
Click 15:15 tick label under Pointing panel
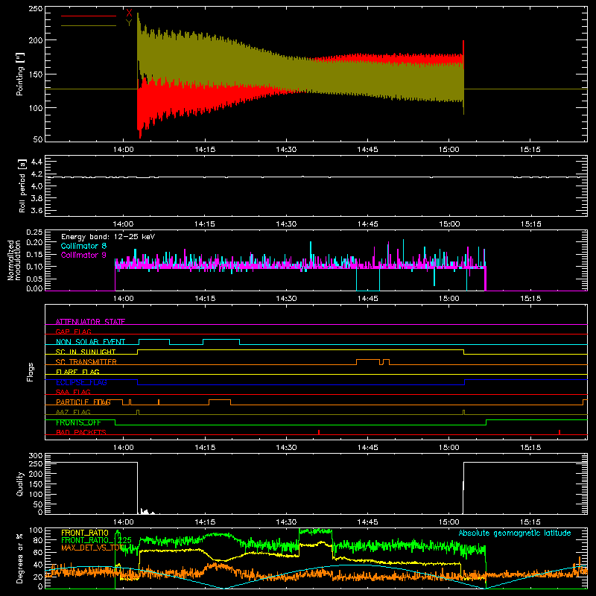(530, 150)
